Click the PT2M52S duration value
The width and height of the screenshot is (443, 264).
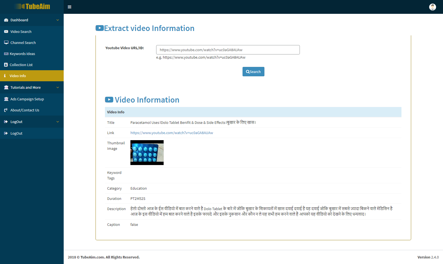coord(138,198)
